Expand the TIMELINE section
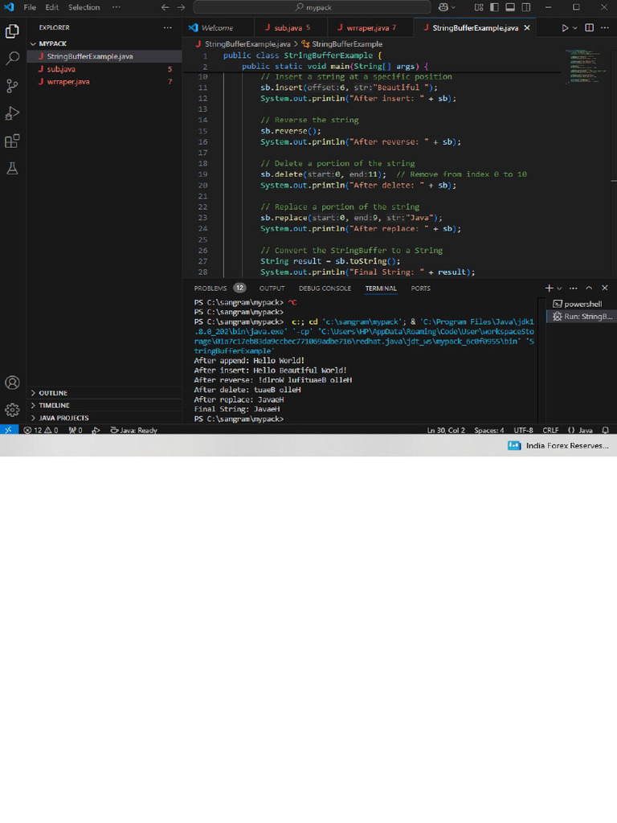 click(54, 405)
